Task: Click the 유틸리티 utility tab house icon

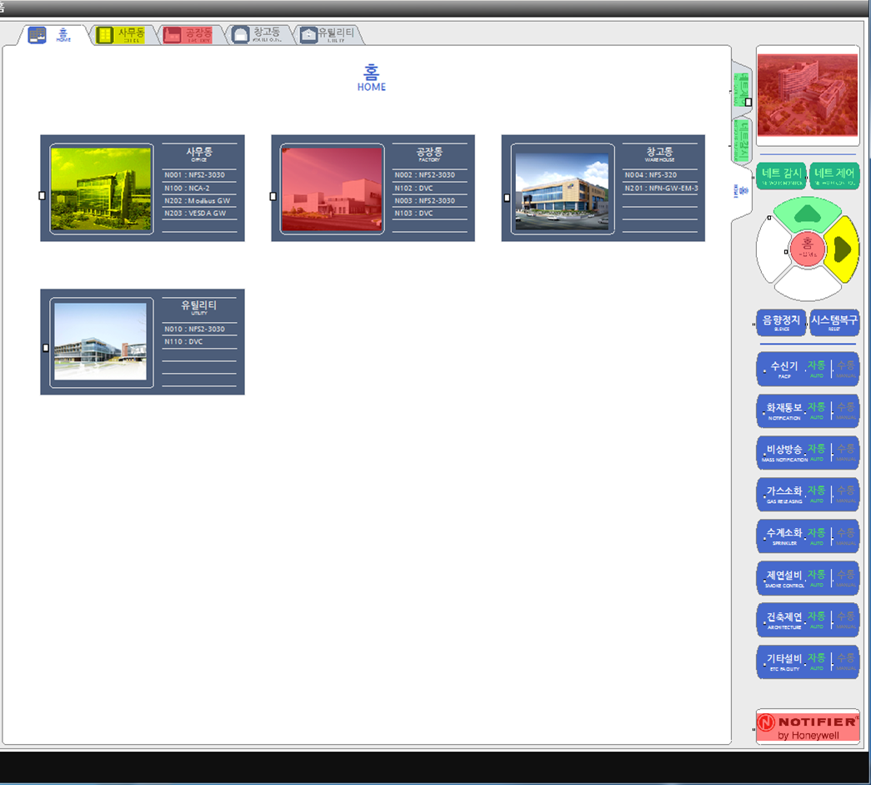Action: click(x=309, y=35)
